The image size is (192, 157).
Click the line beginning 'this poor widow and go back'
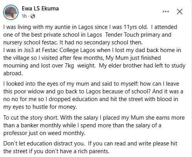pos(93,91)
